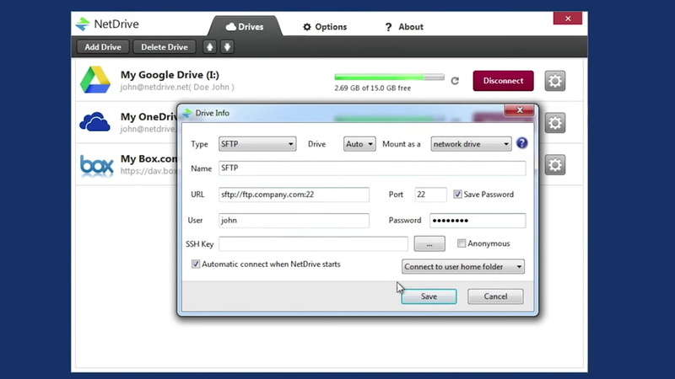Switch to the Options tab

point(325,27)
